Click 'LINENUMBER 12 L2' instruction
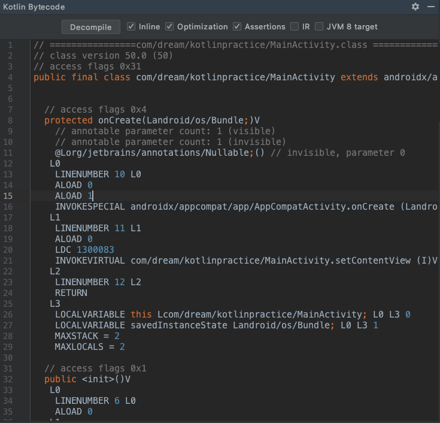This screenshot has width=440, height=423. click(98, 282)
